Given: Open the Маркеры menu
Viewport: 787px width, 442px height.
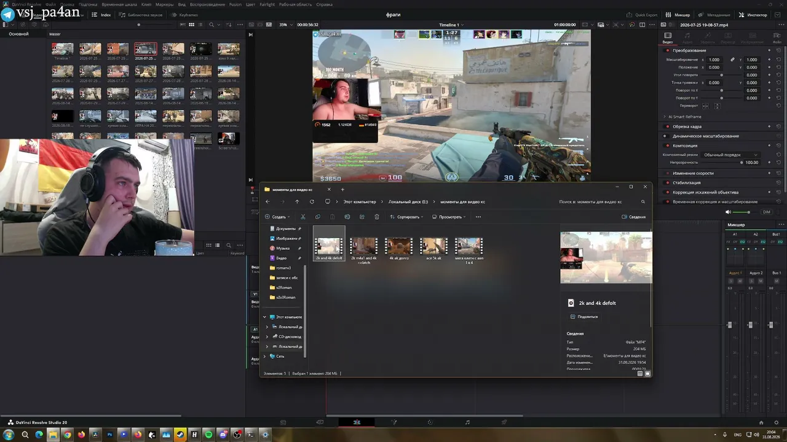Looking at the screenshot, I should [x=165, y=4].
